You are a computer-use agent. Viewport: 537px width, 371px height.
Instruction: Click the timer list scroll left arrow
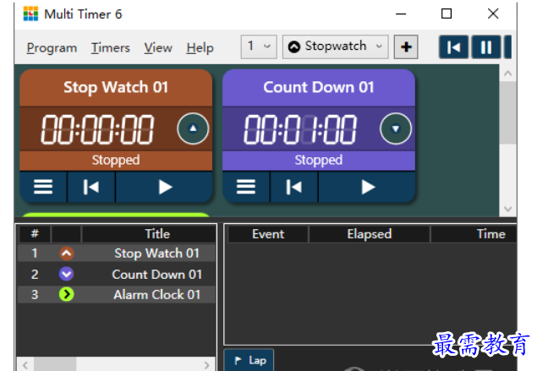(25, 365)
